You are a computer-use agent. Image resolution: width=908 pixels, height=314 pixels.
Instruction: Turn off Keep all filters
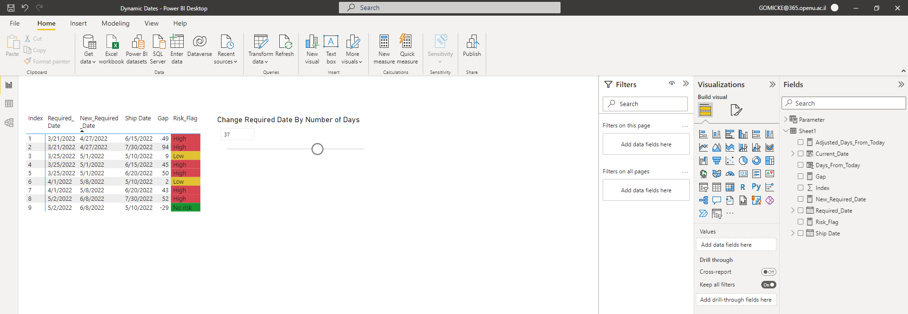click(x=769, y=285)
